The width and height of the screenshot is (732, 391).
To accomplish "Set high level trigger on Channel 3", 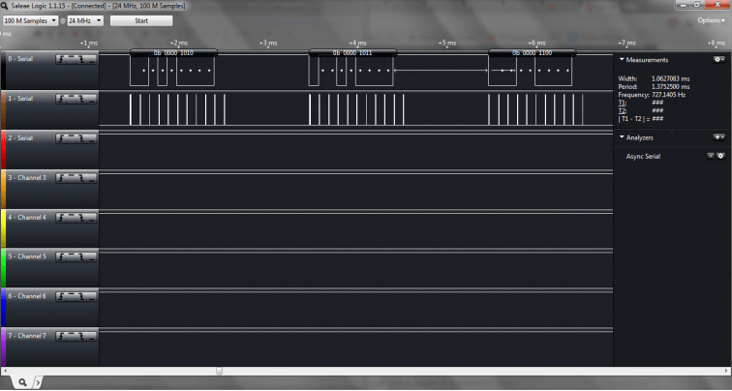I will point(71,178).
